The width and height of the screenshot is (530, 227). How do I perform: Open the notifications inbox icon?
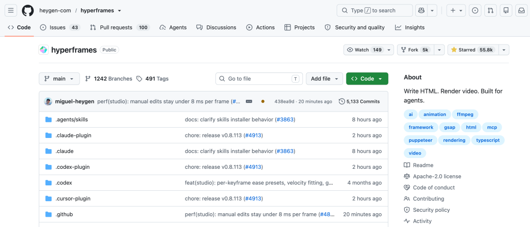[x=522, y=10]
